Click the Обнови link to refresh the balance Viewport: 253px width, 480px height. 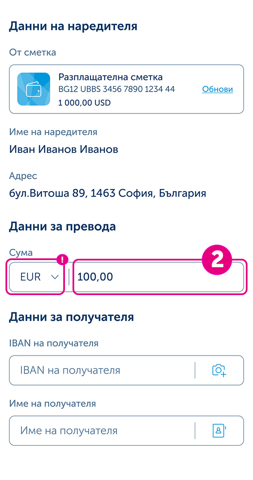(x=217, y=89)
